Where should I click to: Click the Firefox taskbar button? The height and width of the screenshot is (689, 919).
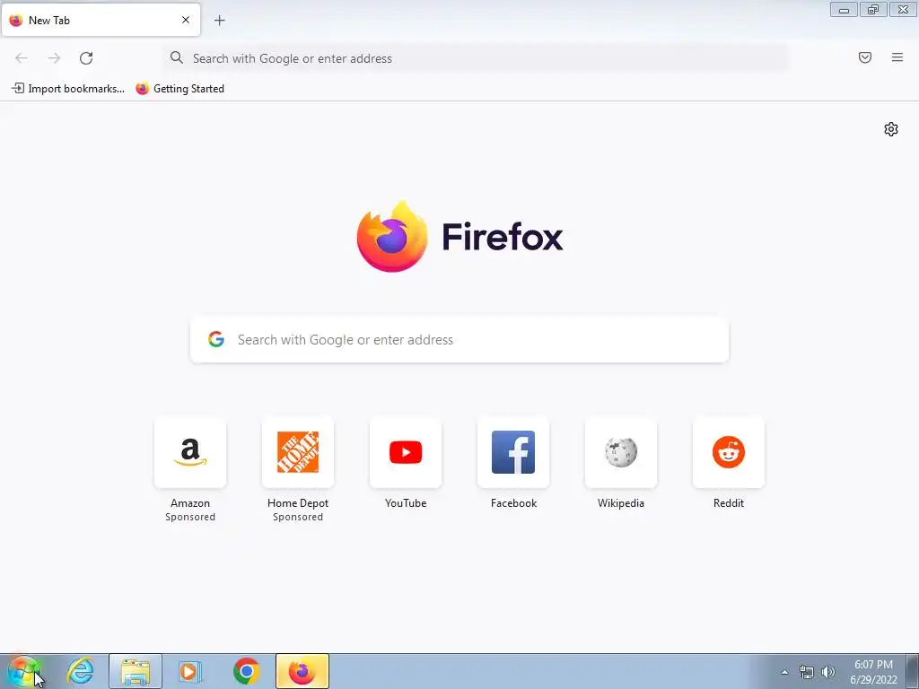coord(302,671)
